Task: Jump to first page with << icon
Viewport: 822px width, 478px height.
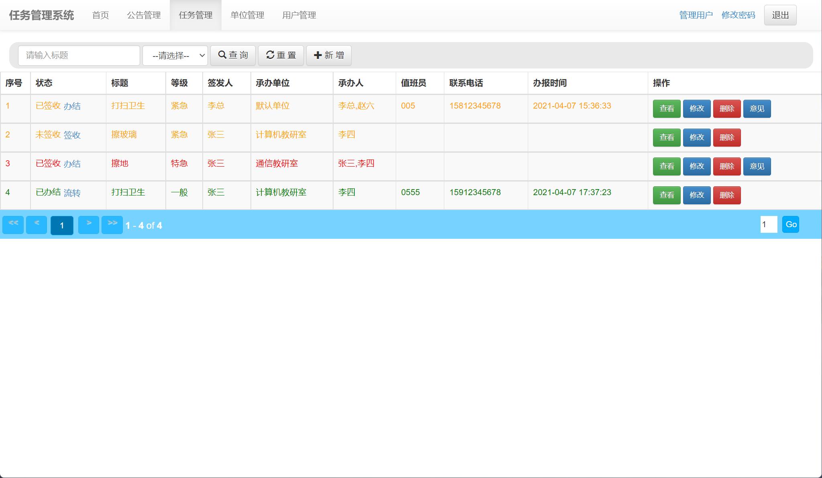Action: (13, 225)
